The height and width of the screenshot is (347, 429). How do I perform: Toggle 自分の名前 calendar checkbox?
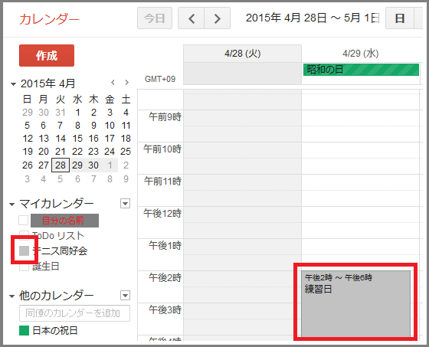coord(24,220)
